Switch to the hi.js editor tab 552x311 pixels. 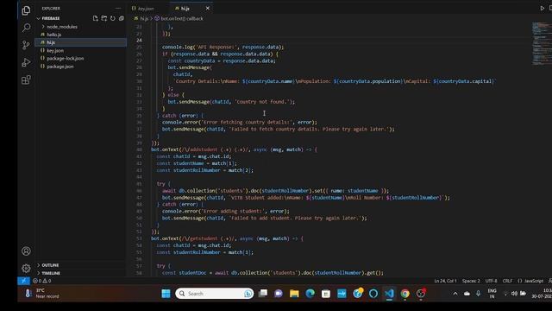(185, 8)
